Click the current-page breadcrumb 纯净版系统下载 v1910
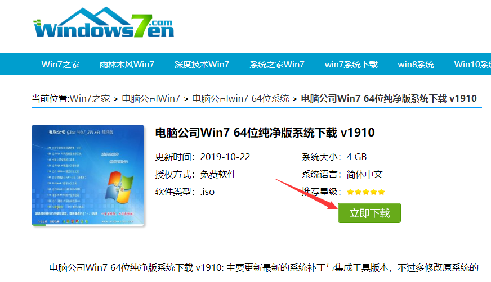 coord(389,99)
